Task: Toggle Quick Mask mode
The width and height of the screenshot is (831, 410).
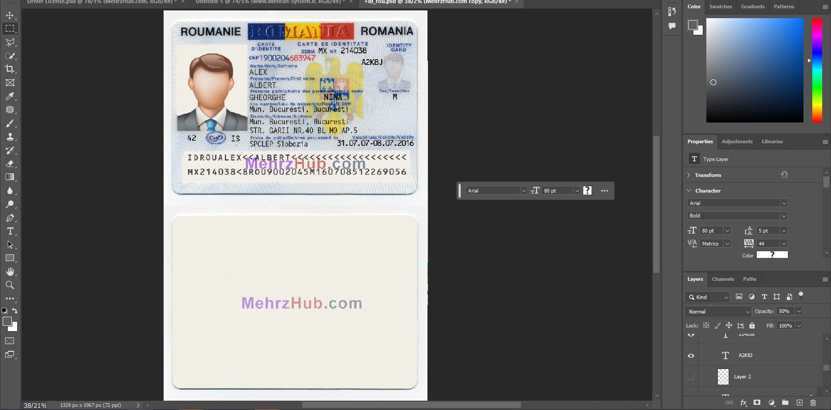Action: pyautogui.click(x=10, y=341)
